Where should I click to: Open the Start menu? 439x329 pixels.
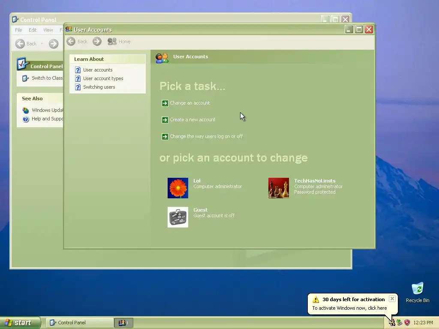point(20,323)
